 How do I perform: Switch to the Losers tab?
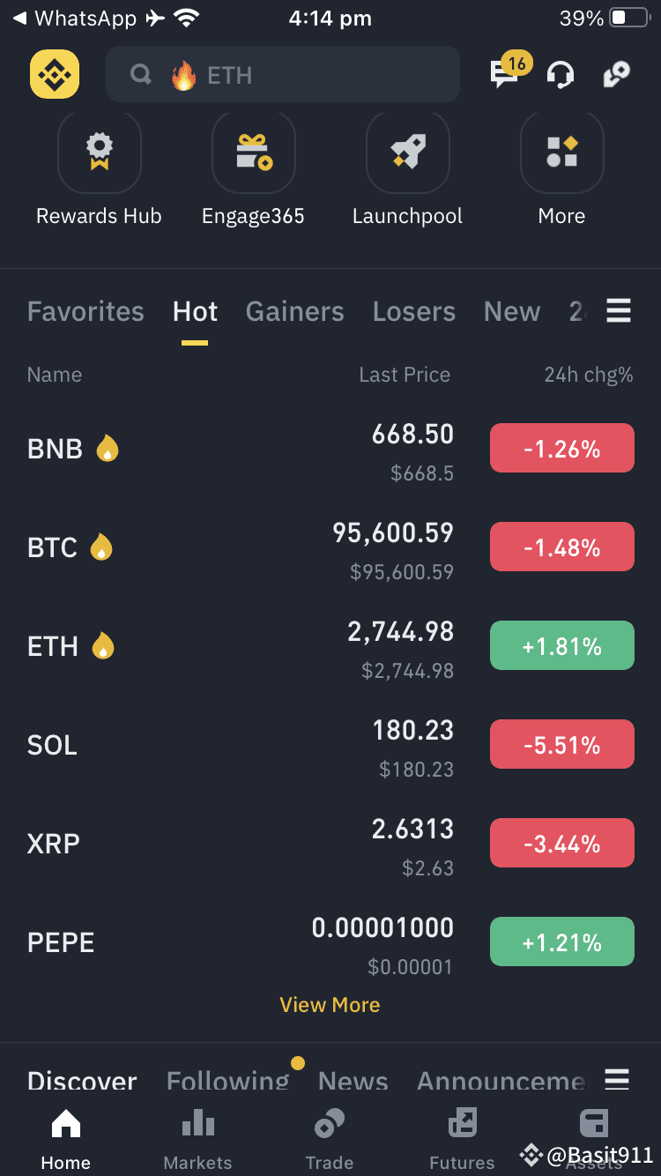click(x=414, y=311)
